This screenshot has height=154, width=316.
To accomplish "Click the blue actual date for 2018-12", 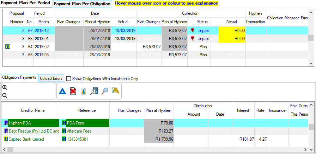I will pos(125,31).
